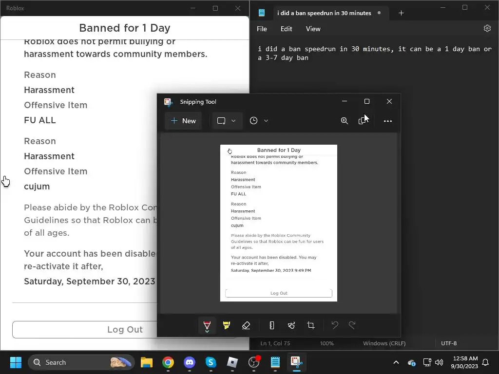Image resolution: width=499 pixels, height=374 pixels.
Task: Open Notepad settings gear
Action: pos(487,28)
